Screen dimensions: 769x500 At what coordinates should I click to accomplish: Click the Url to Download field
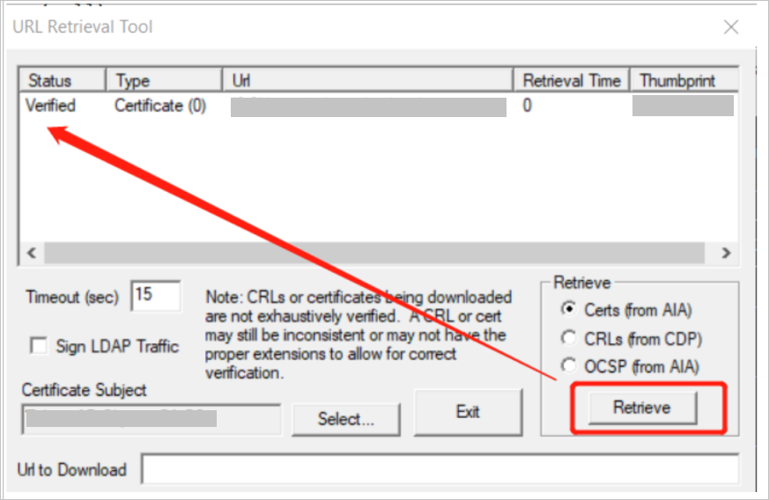point(440,469)
